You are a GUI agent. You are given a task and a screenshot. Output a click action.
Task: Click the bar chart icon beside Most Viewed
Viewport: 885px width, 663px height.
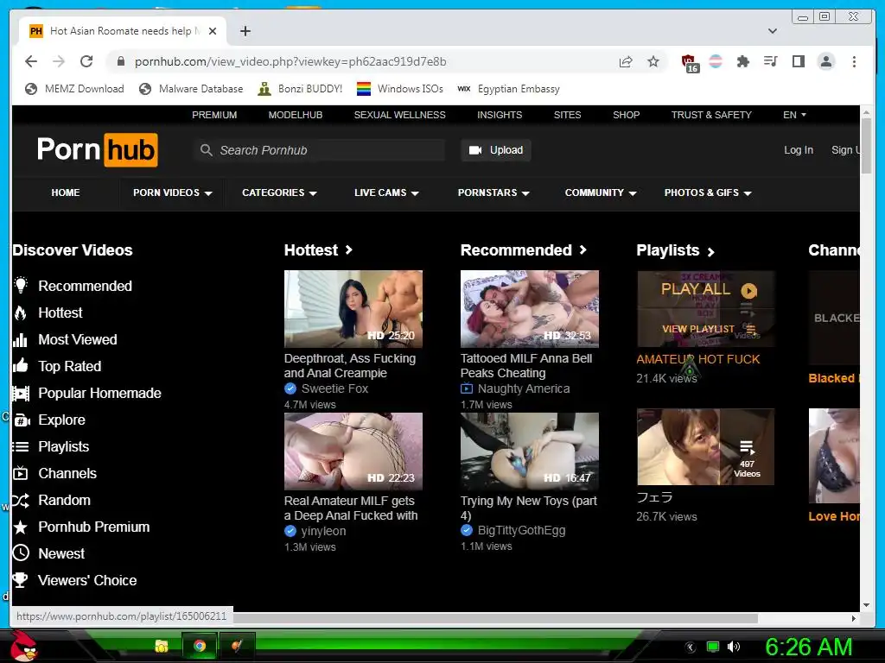pyautogui.click(x=21, y=340)
